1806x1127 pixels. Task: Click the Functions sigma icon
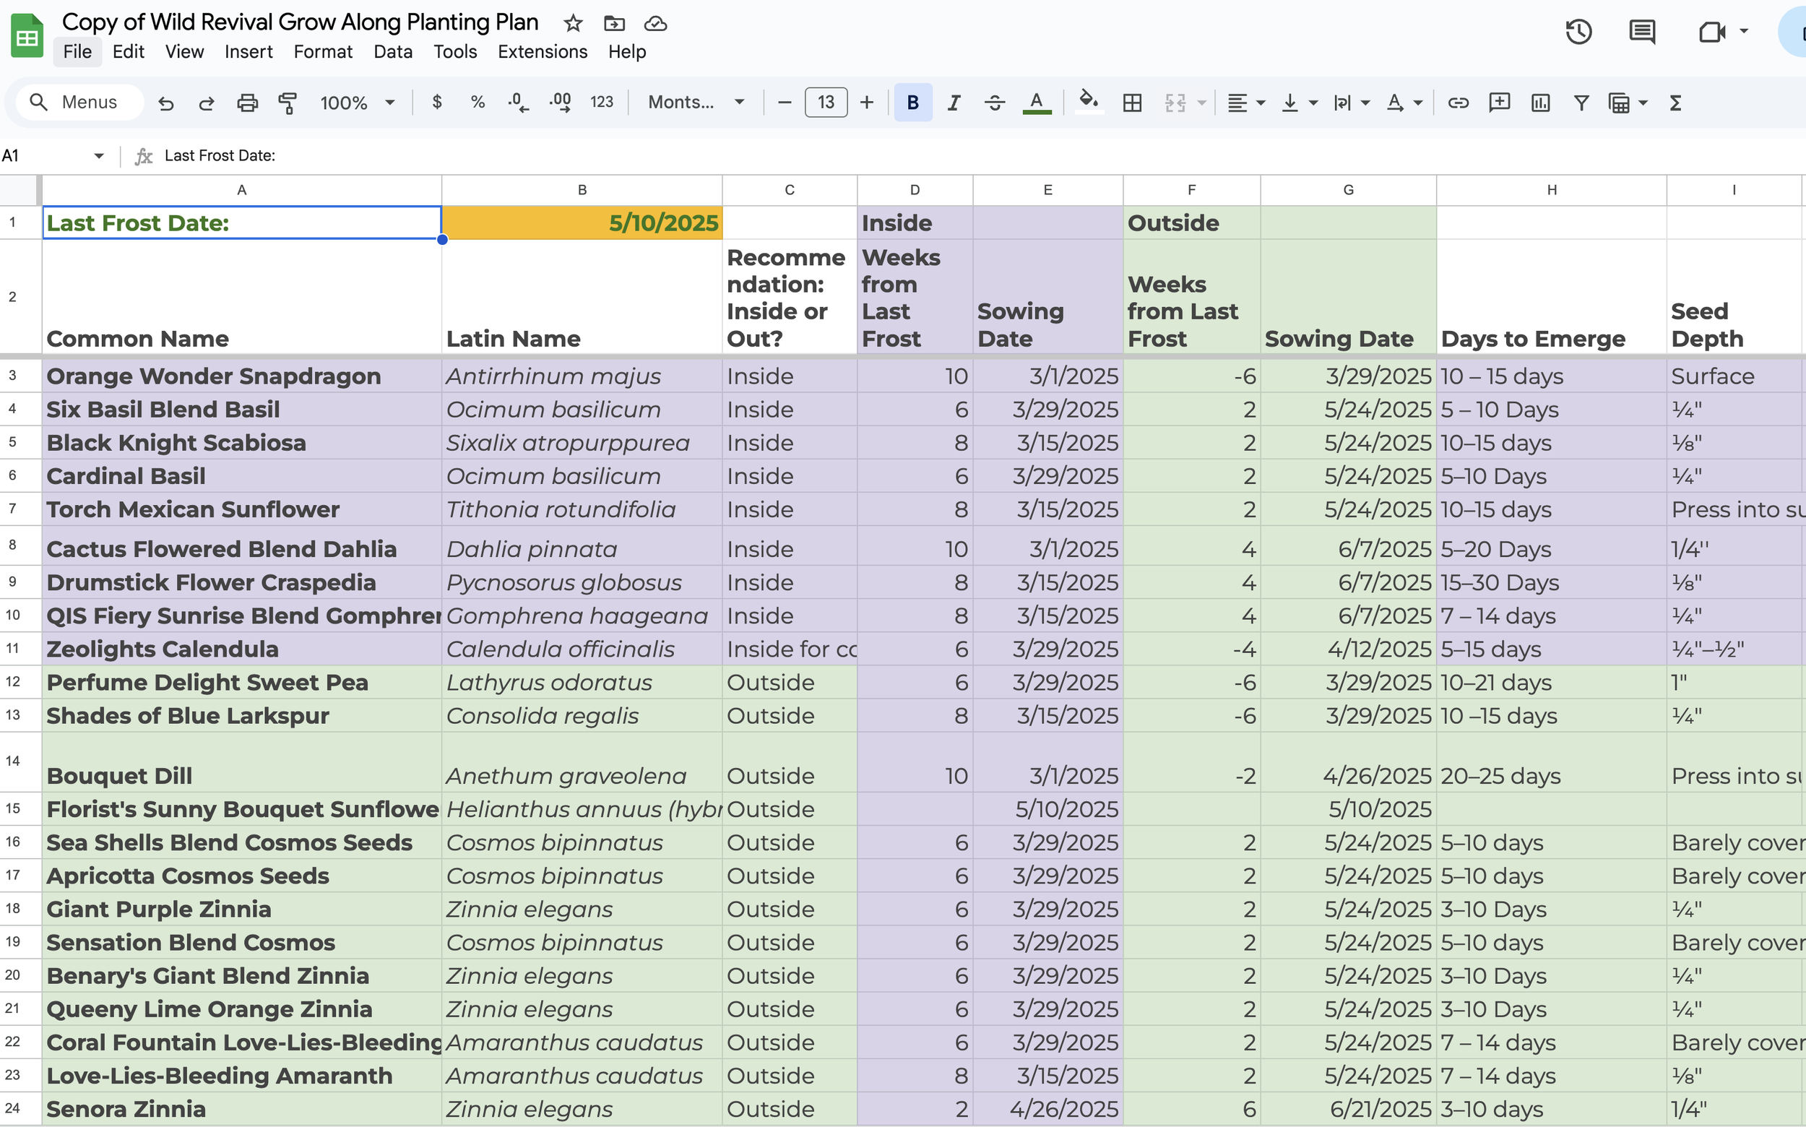pos(1675,103)
